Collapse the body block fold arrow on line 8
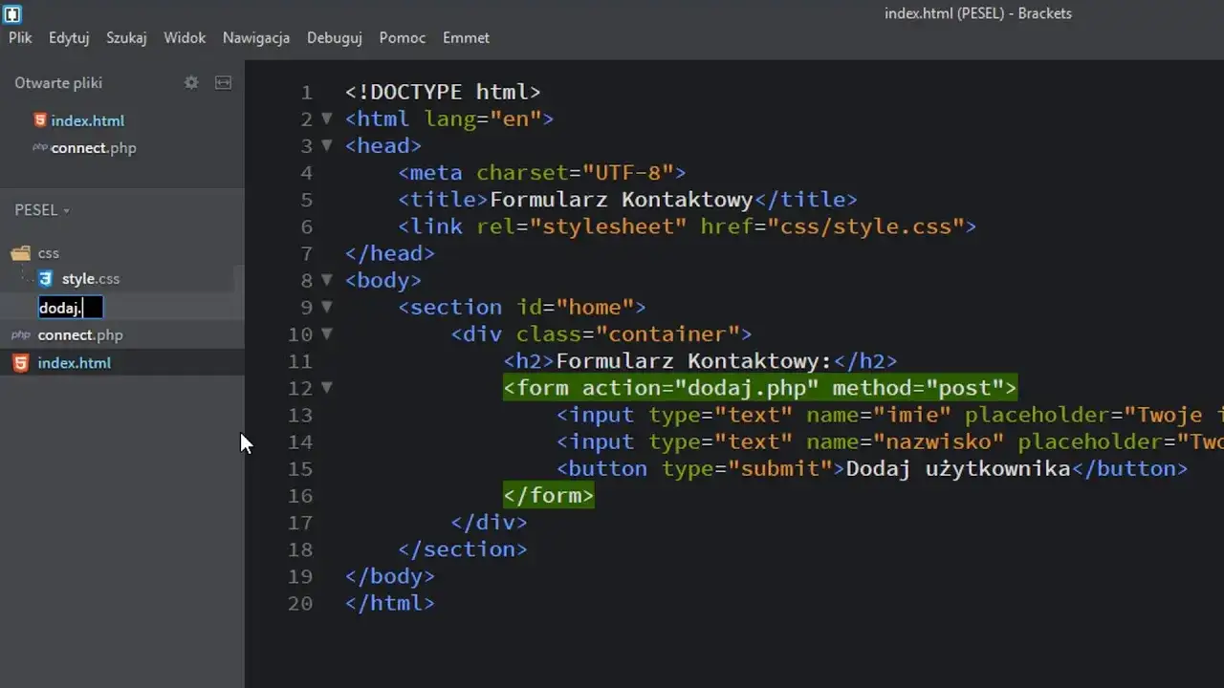Viewport: 1224px width, 688px height. pyautogui.click(x=326, y=280)
